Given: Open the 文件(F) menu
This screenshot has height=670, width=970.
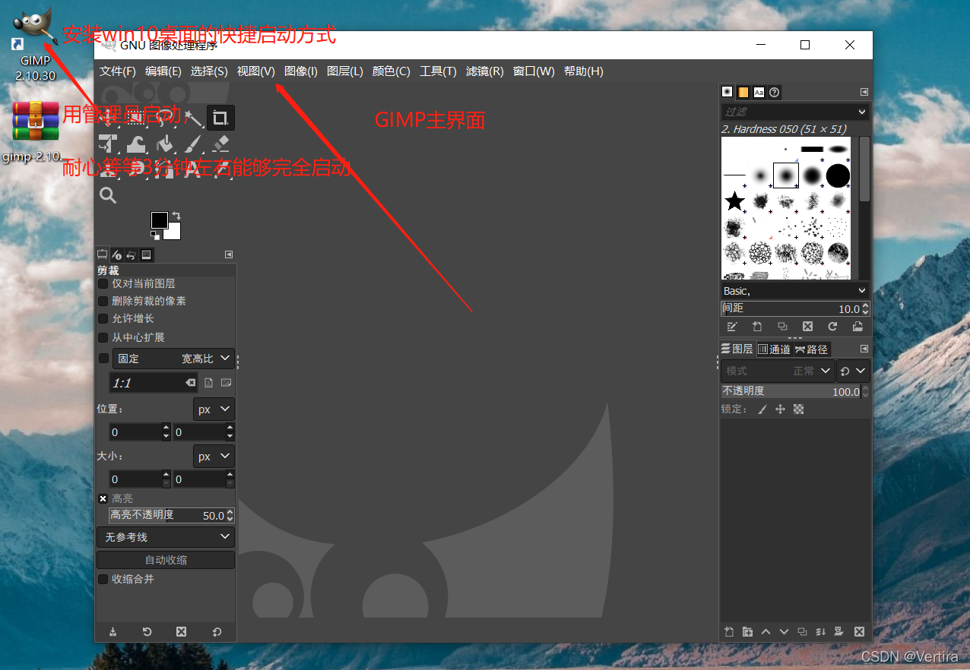Looking at the screenshot, I should click(118, 71).
